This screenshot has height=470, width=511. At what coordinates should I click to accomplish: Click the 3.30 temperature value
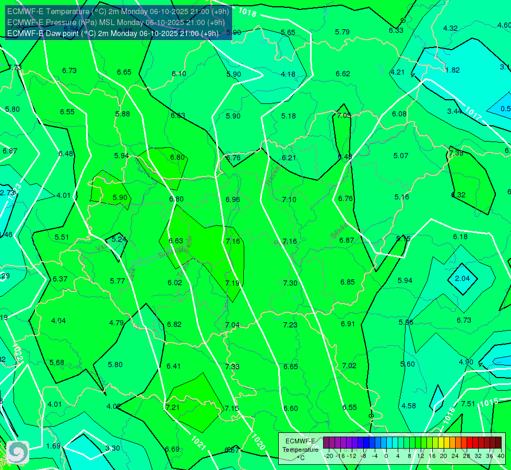[112, 449]
